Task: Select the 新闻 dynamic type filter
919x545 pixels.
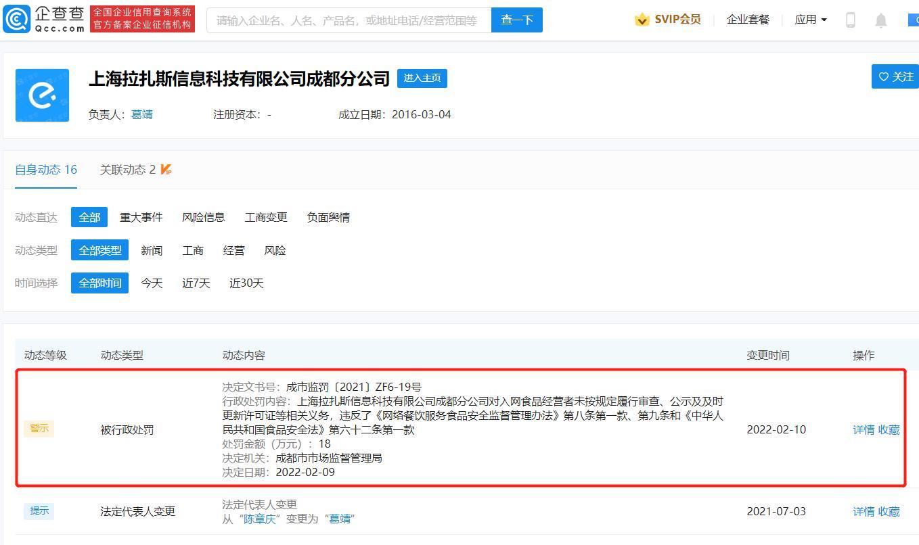Action: coord(152,250)
